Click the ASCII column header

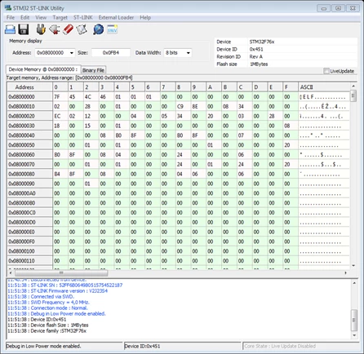pos(324,87)
